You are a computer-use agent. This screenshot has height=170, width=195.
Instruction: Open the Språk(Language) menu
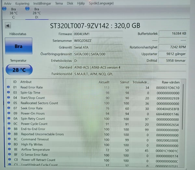[x=101, y=3]
